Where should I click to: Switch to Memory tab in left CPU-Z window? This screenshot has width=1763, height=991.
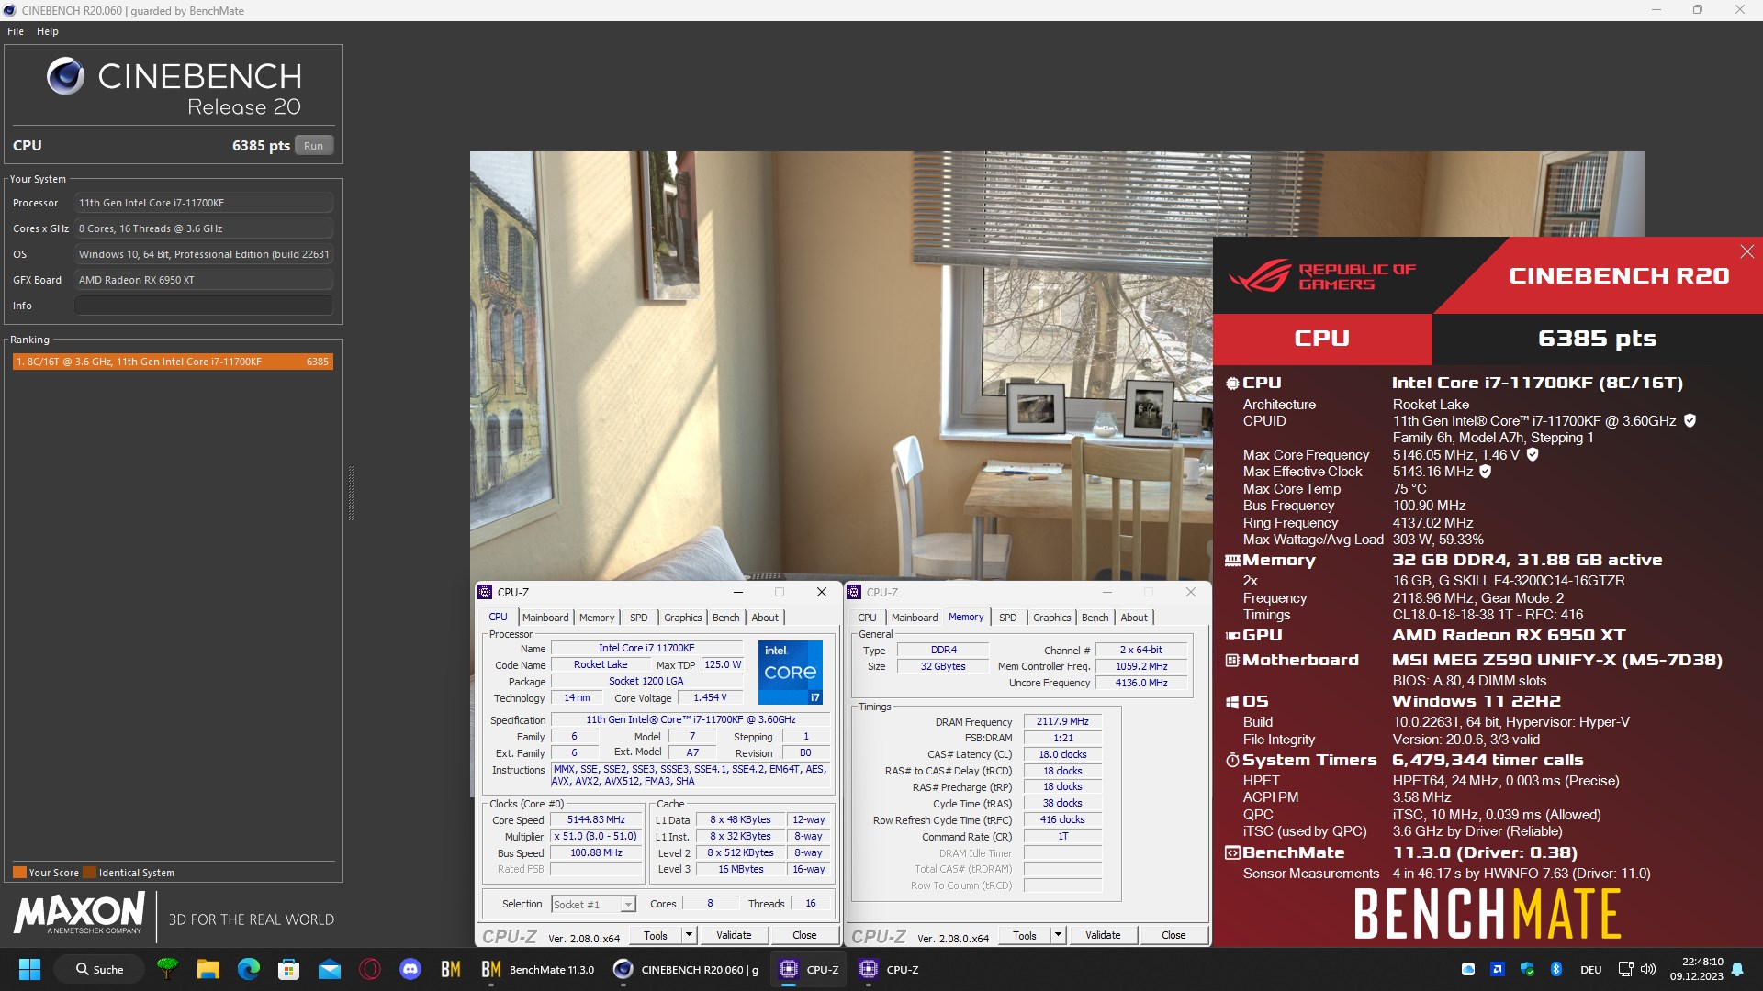pos(597,618)
